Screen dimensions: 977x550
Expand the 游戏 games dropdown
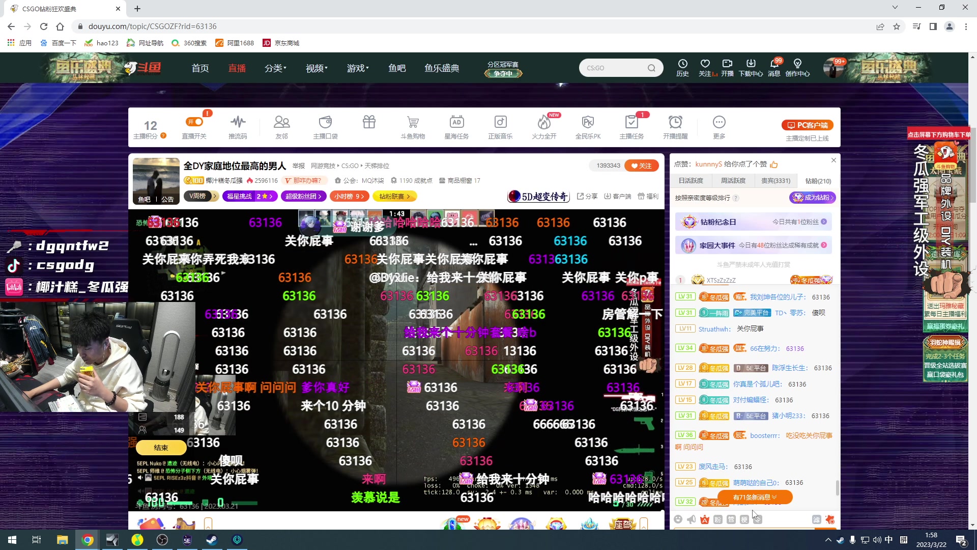click(357, 68)
